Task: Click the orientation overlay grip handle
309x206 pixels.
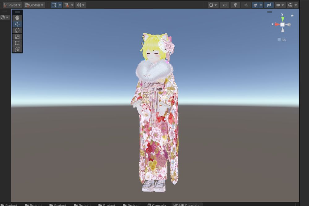Action: tap(269, 12)
